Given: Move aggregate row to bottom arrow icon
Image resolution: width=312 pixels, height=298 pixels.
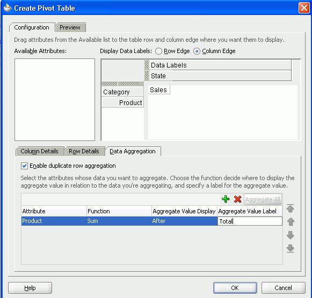Looking at the screenshot, I should click(291, 248).
